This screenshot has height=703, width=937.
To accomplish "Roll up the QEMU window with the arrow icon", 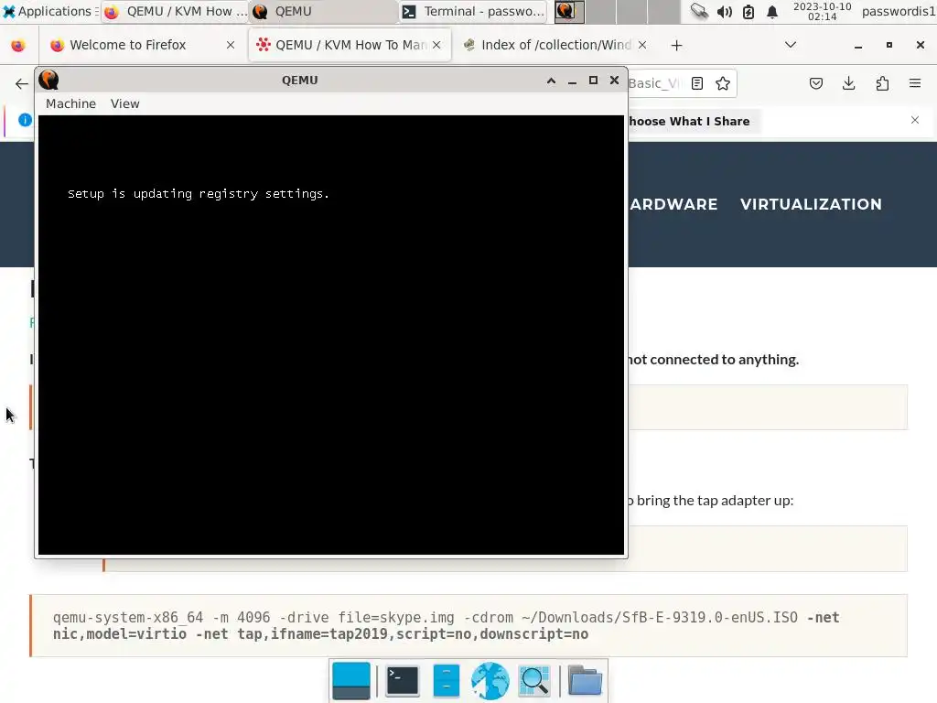I will (x=551, y=81).
